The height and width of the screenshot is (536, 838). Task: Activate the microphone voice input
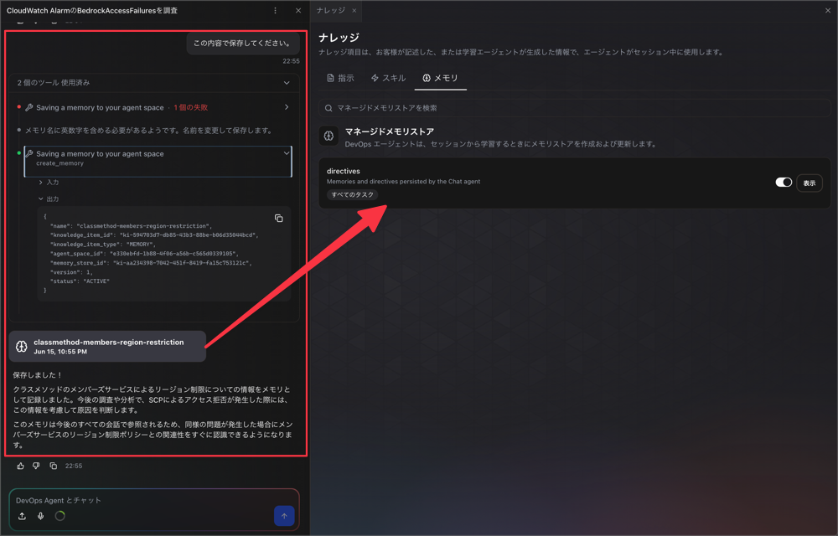(x=40, y=516)
